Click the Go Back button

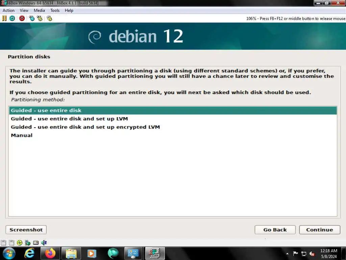(x=275, y=230)
